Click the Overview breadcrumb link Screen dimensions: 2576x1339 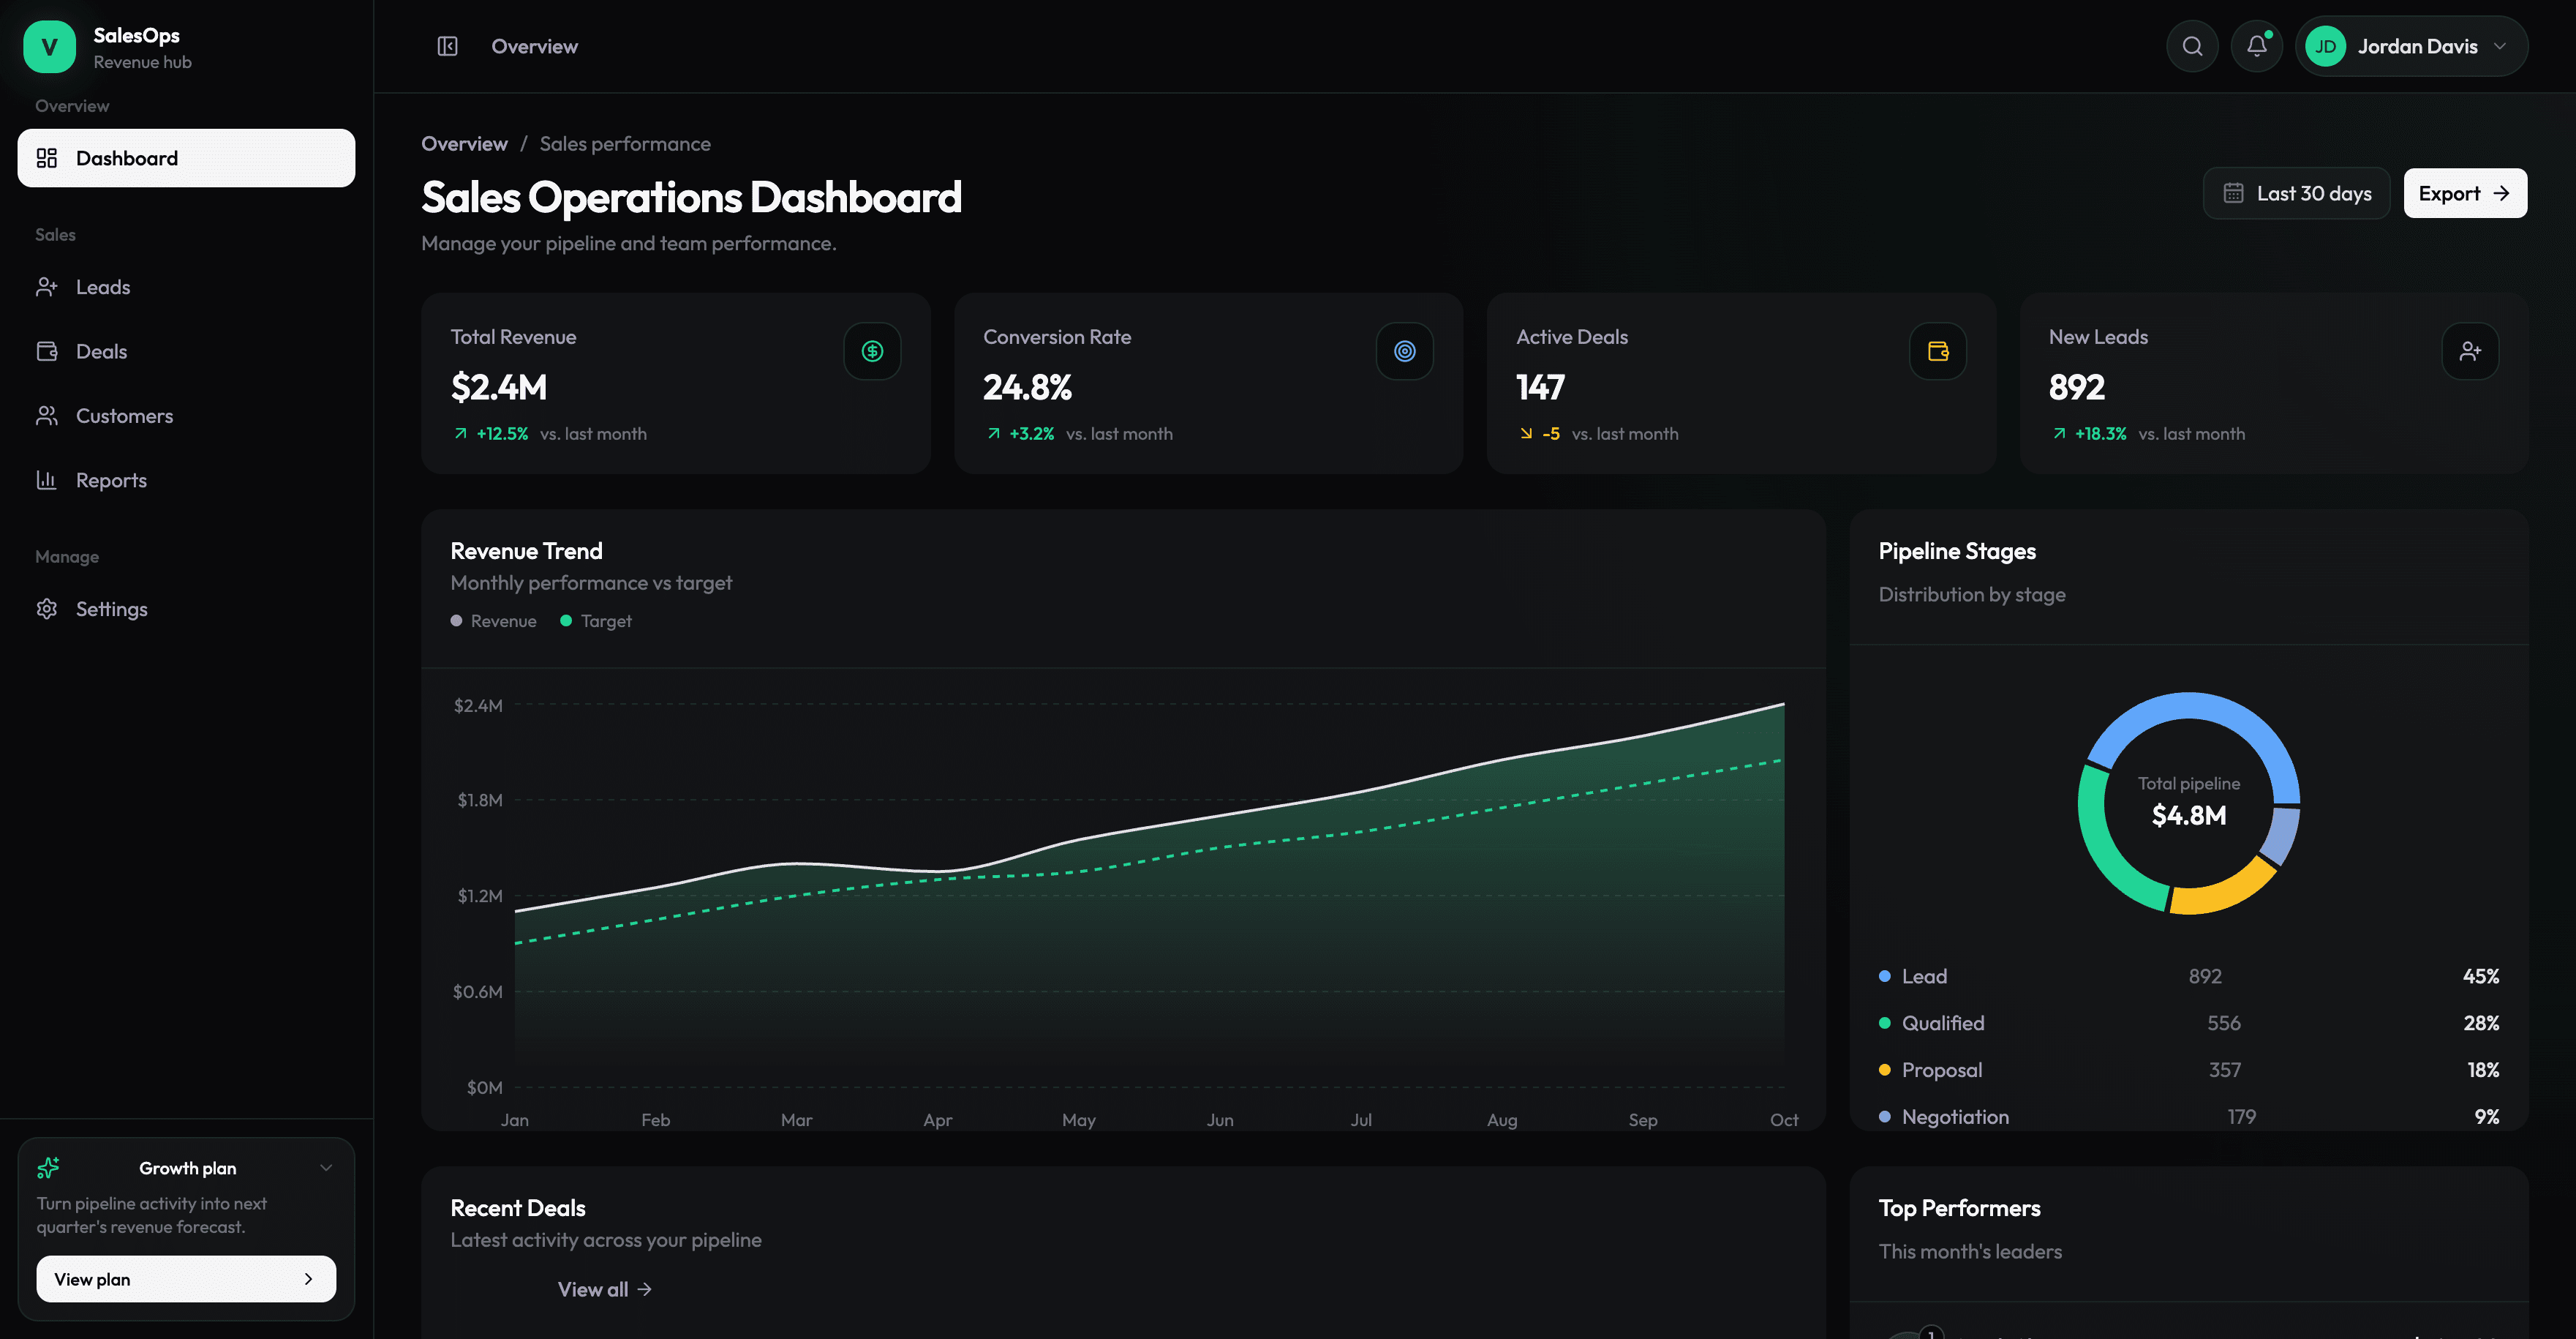tap(464, 143)
